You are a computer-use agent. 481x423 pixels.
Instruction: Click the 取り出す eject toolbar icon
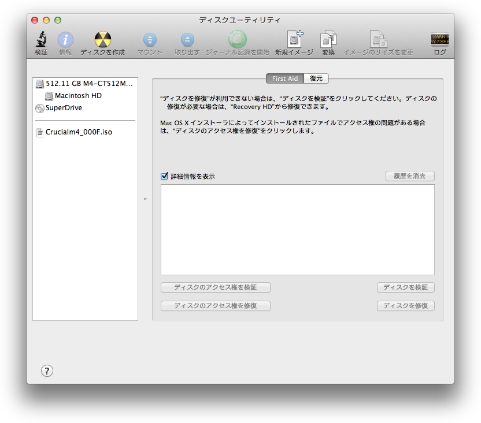tap(187, 40)
